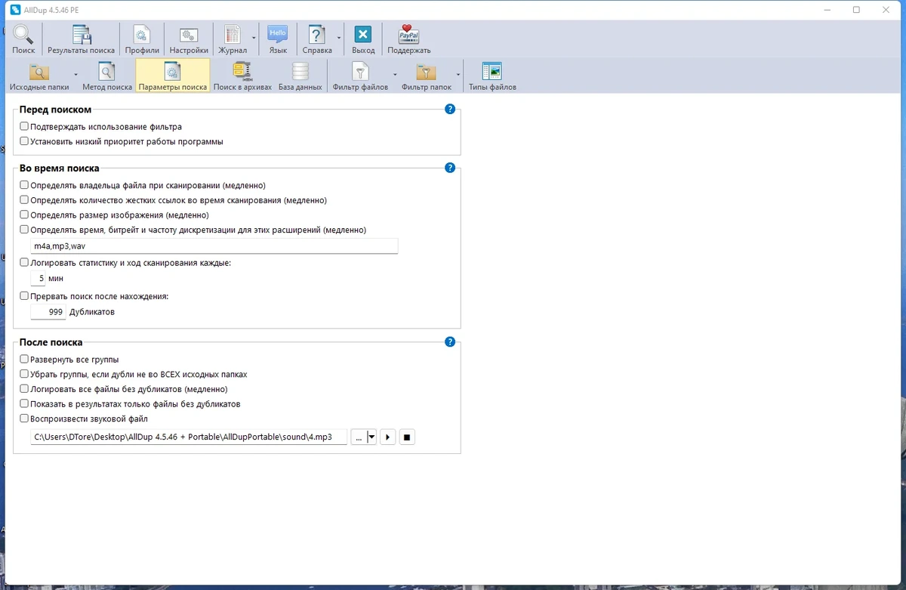Expand the Фильтр файлов dropdown arrow
Viewport: 906px width, 590px height.
(x=395, y=76)
